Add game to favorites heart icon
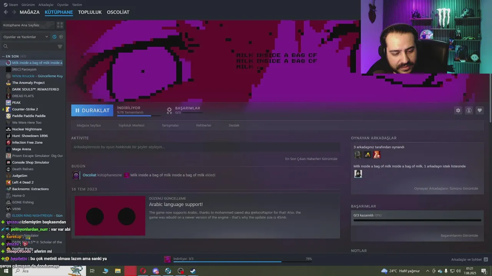Image resolution: width=492 pixels, height=276 pixels. (x=480, y=110)
